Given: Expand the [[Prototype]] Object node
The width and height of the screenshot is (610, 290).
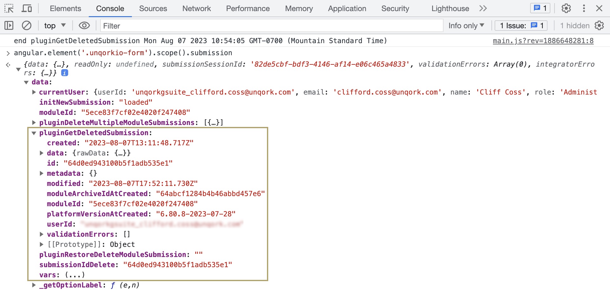Looking at the screenshot, I should tap(42, 244).
